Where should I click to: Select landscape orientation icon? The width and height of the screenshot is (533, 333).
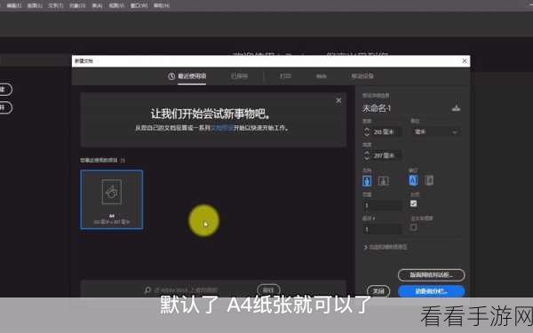(x=383, y=181)
